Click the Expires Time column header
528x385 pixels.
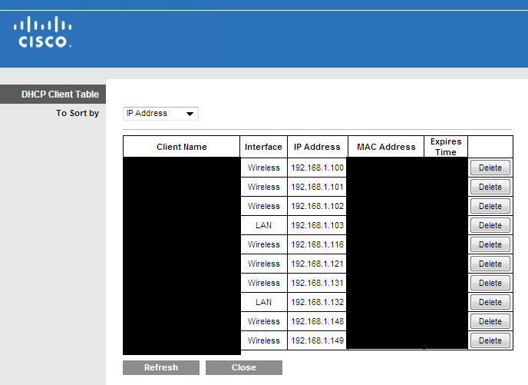click(446, 147)
